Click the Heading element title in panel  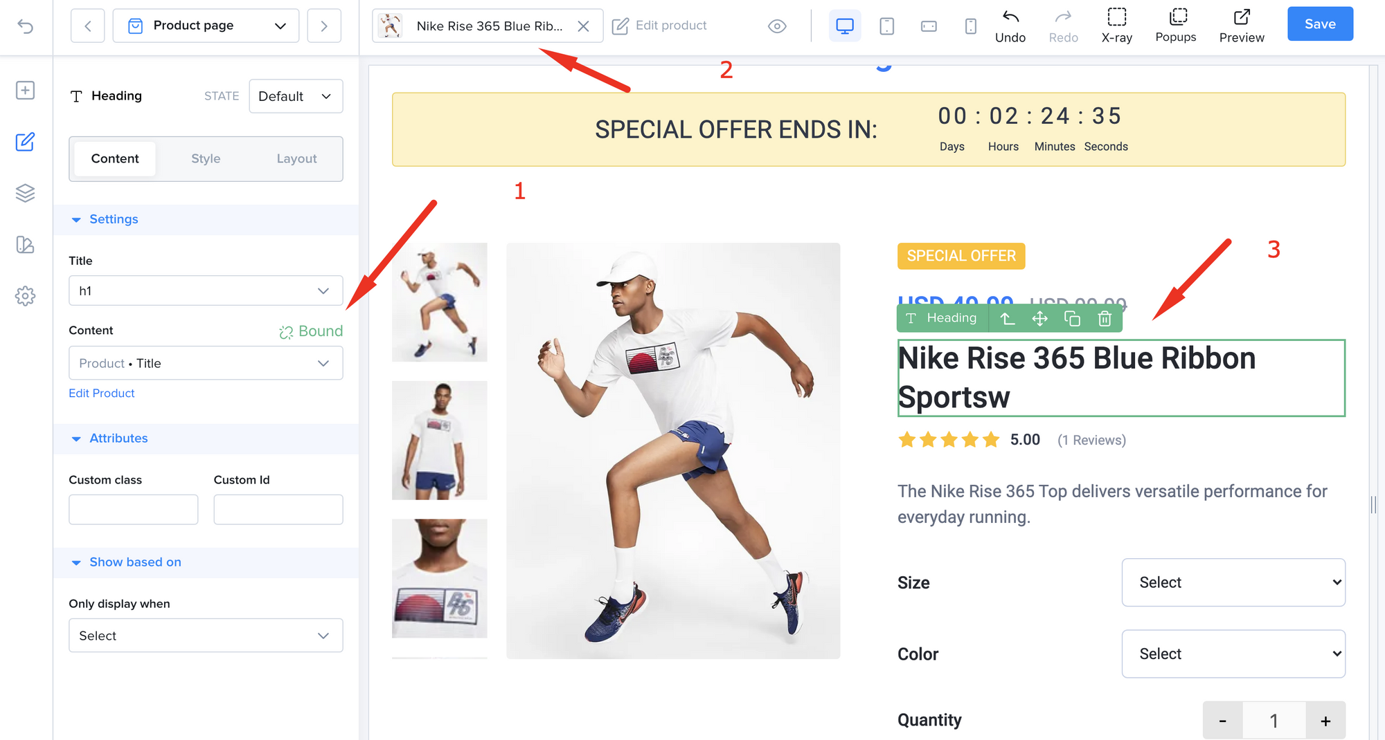pos(116,96)
